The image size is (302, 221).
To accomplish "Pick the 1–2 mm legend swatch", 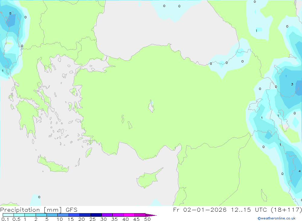I will tap(30, 215).
